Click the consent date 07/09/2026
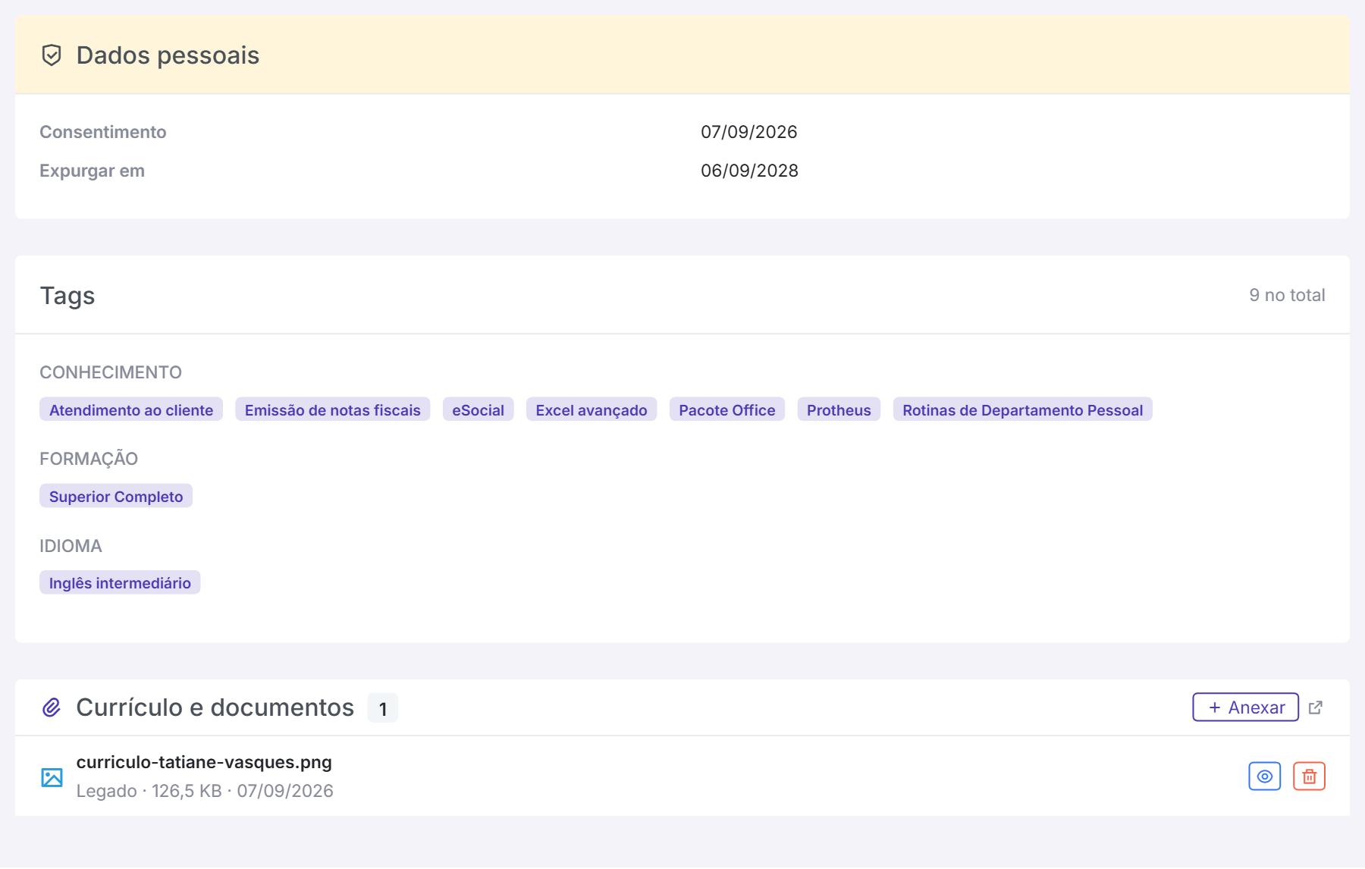1365x869 pixels. pos(749,132)
